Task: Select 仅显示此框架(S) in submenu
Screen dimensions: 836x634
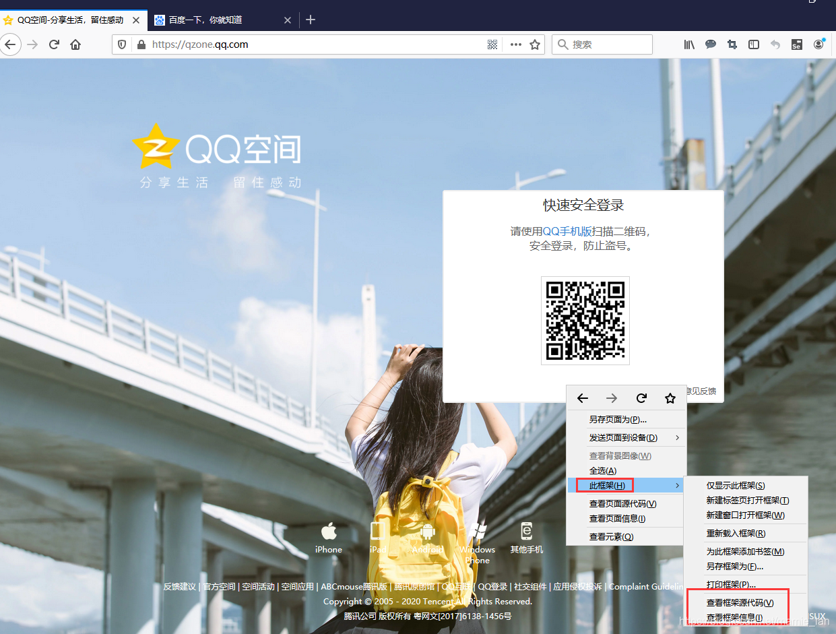Action: 746,486
